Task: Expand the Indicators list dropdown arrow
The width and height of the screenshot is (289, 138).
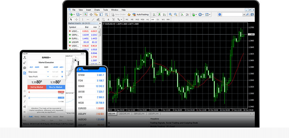Action: tap(196, 14)
